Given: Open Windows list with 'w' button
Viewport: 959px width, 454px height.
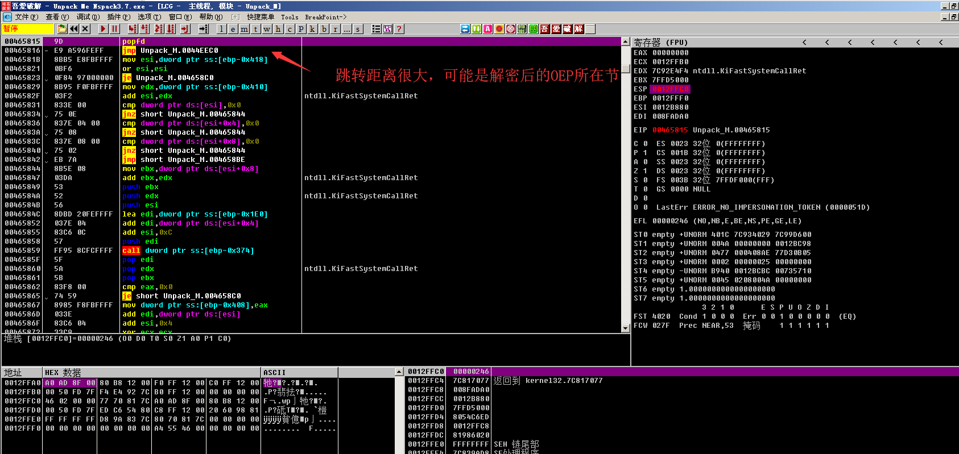Looking at the screenshot, I should pos(267,28).
